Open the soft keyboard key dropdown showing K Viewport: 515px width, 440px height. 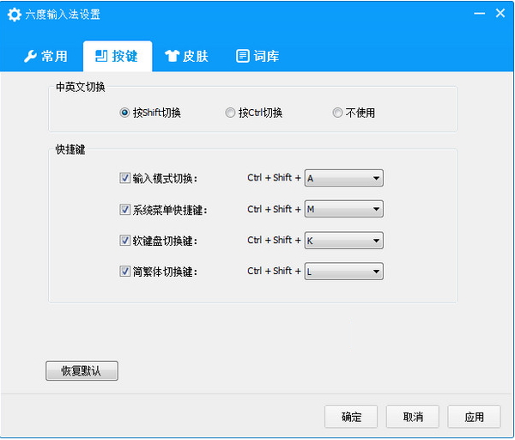coord(343,241)
